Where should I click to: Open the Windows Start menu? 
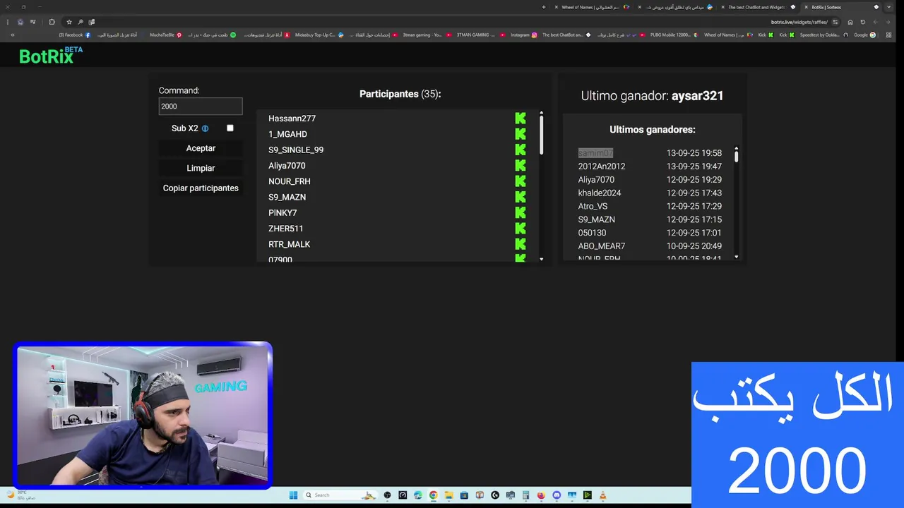click(293, 495)
